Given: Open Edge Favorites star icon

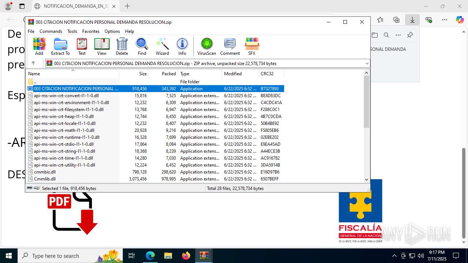Looking at the screenshot, I should pos(380,20).
